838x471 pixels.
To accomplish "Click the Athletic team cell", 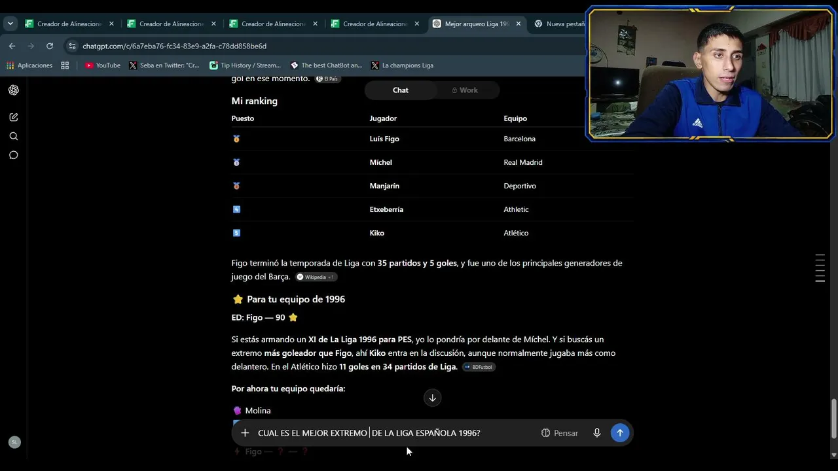I will coord(516,209).
